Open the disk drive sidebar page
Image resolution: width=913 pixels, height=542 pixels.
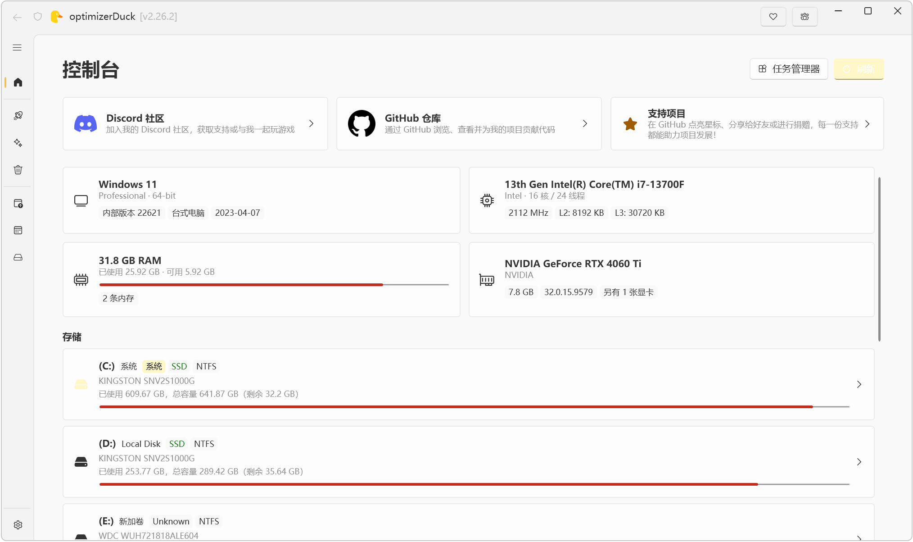click(18, 258)
